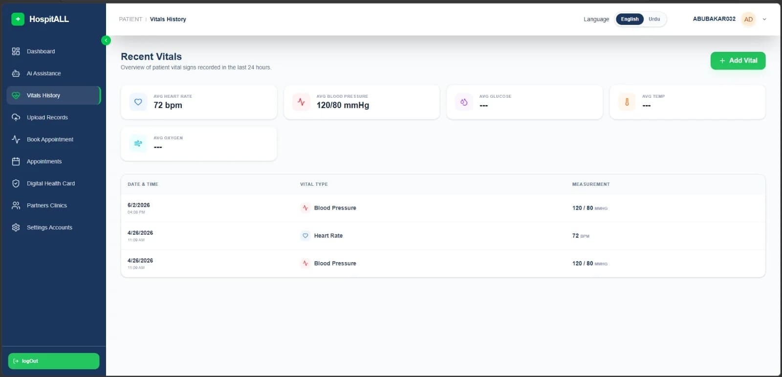Click the Avg Blood Pressure pulse icon
The height and width of the screenshot is (377, 782).
tap(301, 102)
